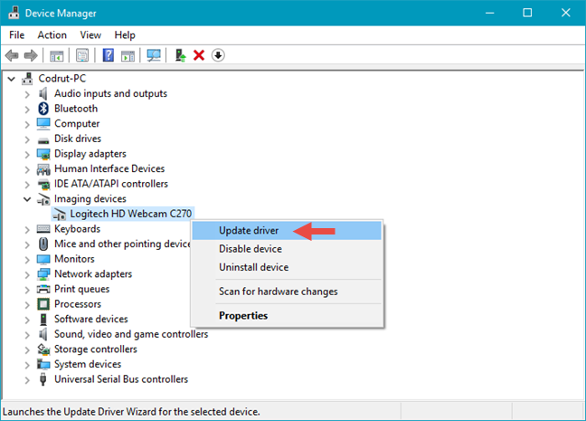This screenshot has width=586, height=421.
Task: Expand the Monitors node chevron
Action: click(x=27, y=259)
